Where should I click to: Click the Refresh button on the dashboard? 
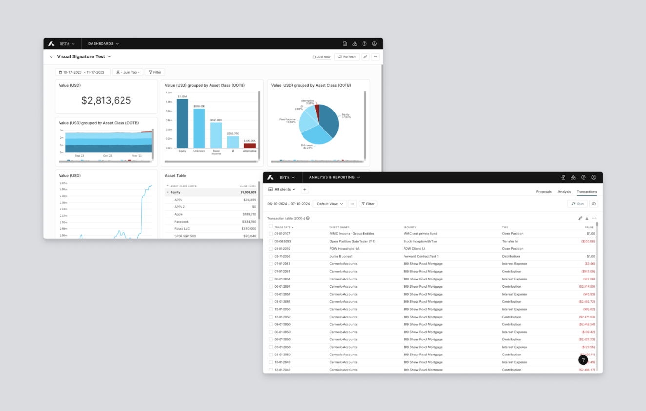coord(347,57)
